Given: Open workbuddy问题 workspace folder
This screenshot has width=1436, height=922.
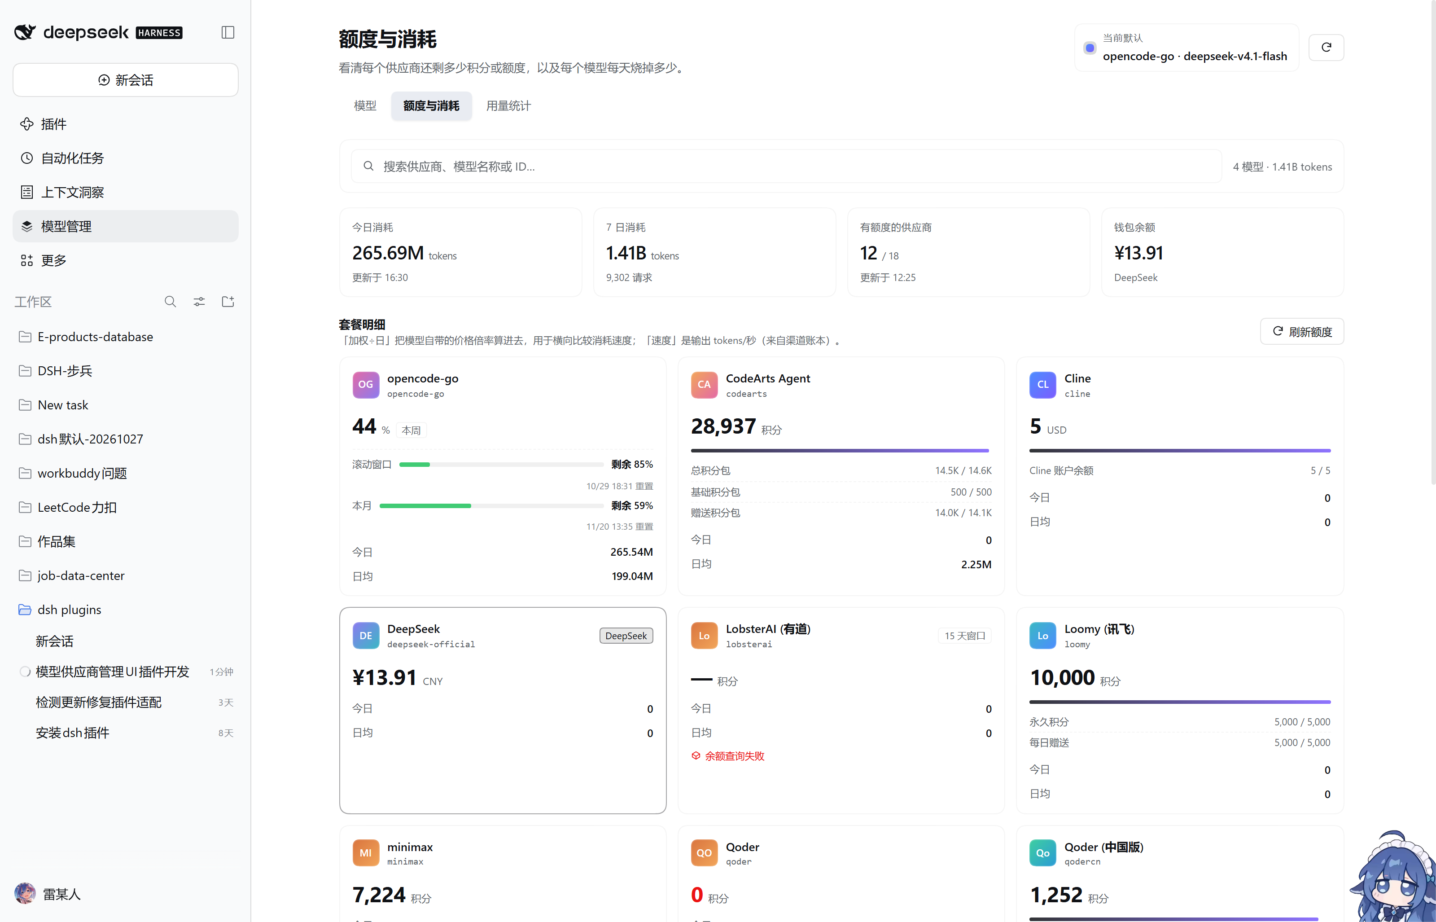Looking at the screenshot, I should 126,474.
